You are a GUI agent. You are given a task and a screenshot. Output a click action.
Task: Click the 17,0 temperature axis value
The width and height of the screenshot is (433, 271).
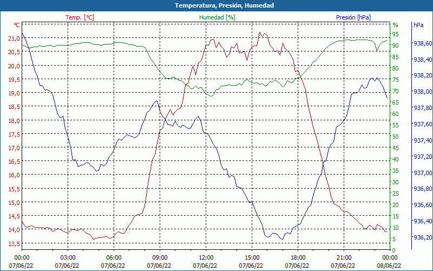point(14,147)
